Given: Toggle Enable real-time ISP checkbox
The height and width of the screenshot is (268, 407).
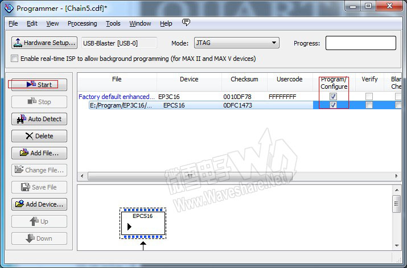Looking at the screenshot, I should [15, 59].
